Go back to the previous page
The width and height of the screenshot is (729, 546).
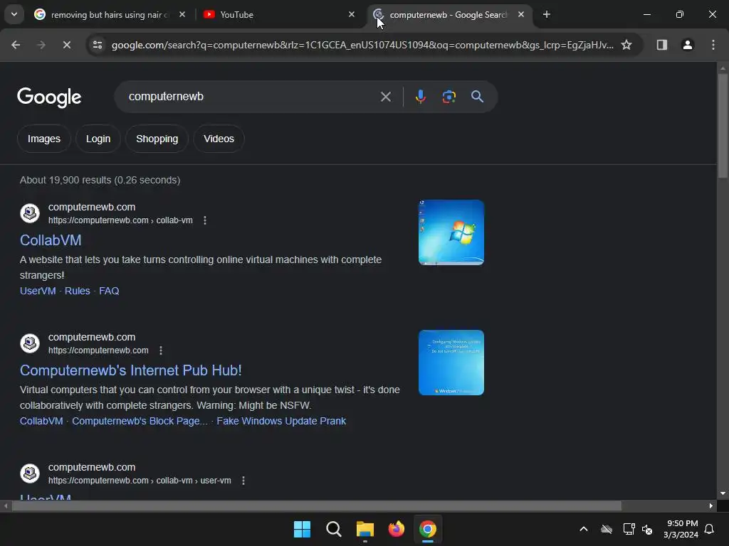pyautogui.click(x=16, y=45)
